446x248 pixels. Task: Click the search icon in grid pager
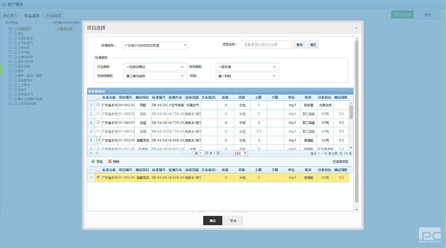click(x=91, y=153)
